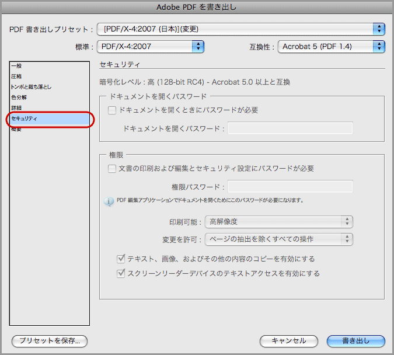Open the 変更を許可 dropdown
The width and height of the screenshot is (394, 355).
tap(279, 239)
